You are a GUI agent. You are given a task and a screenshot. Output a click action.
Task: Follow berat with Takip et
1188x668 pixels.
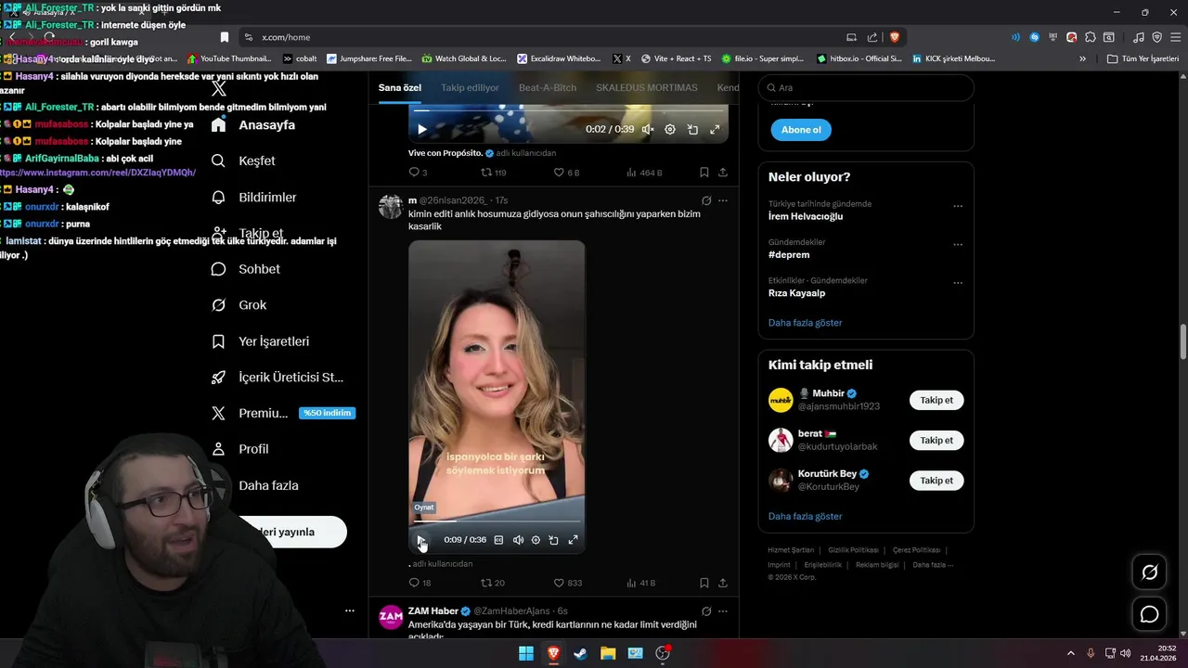tap(936, 440)
